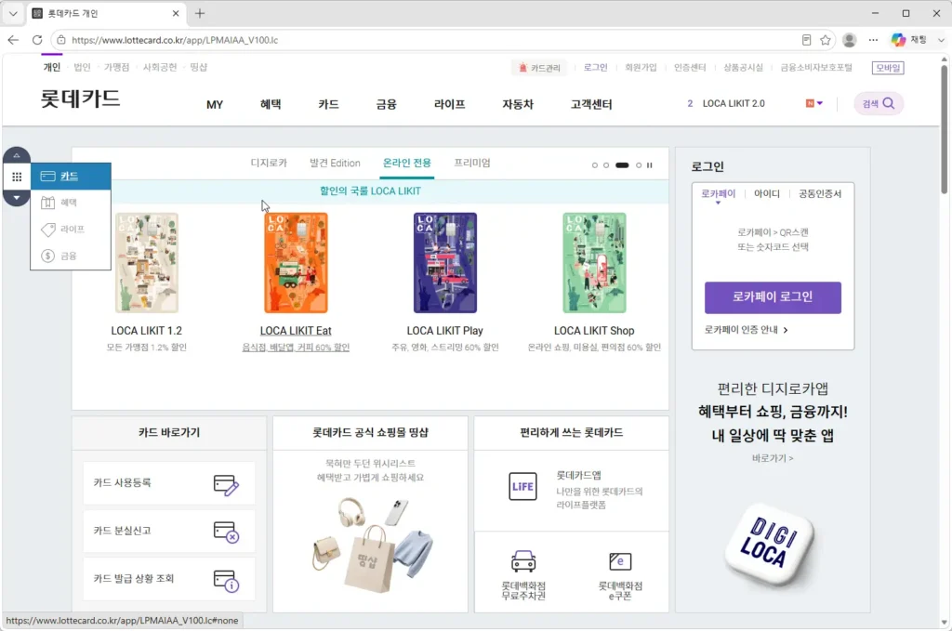Open the LOCA LIKIT Eat card thumbnail
This screenshot has width=952, height=631.
[x=296, y=263]
